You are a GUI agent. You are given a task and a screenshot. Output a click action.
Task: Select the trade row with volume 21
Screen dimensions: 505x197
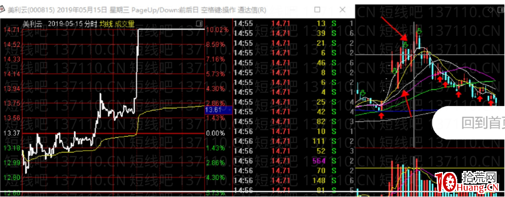point(294,43)
